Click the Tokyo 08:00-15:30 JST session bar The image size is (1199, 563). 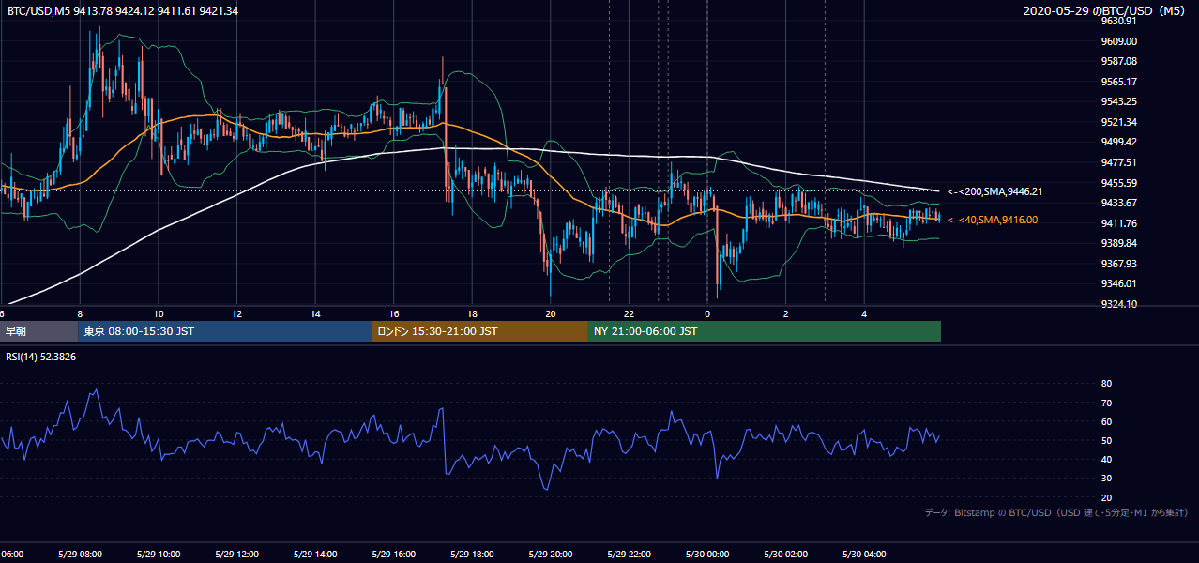pos(225,331)
